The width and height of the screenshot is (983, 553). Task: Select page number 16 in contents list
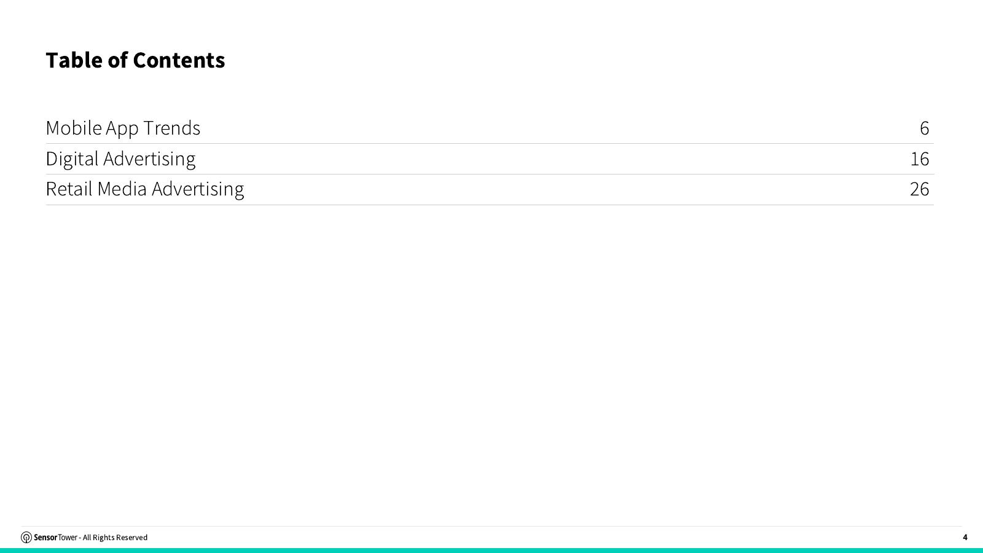pyautogui.click(x=920, y=159)
